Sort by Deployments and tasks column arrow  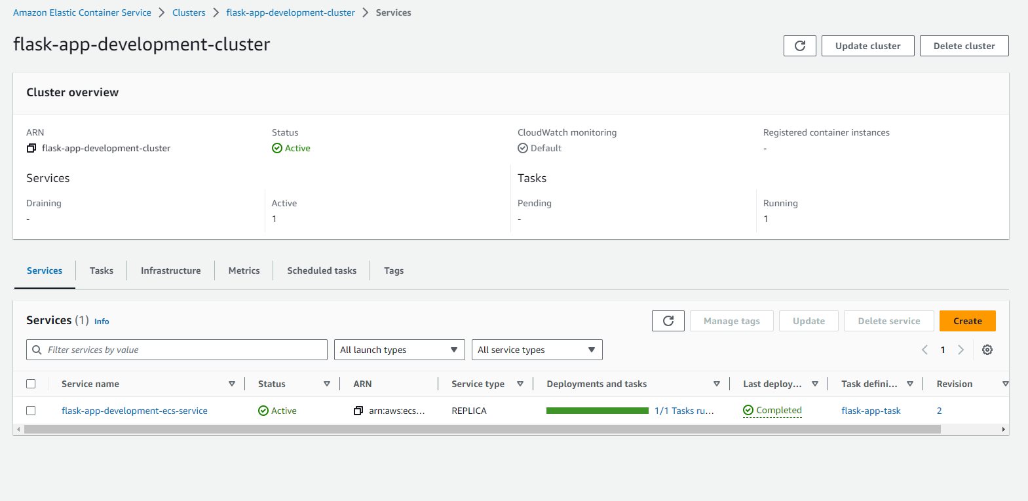coord(717,384)
